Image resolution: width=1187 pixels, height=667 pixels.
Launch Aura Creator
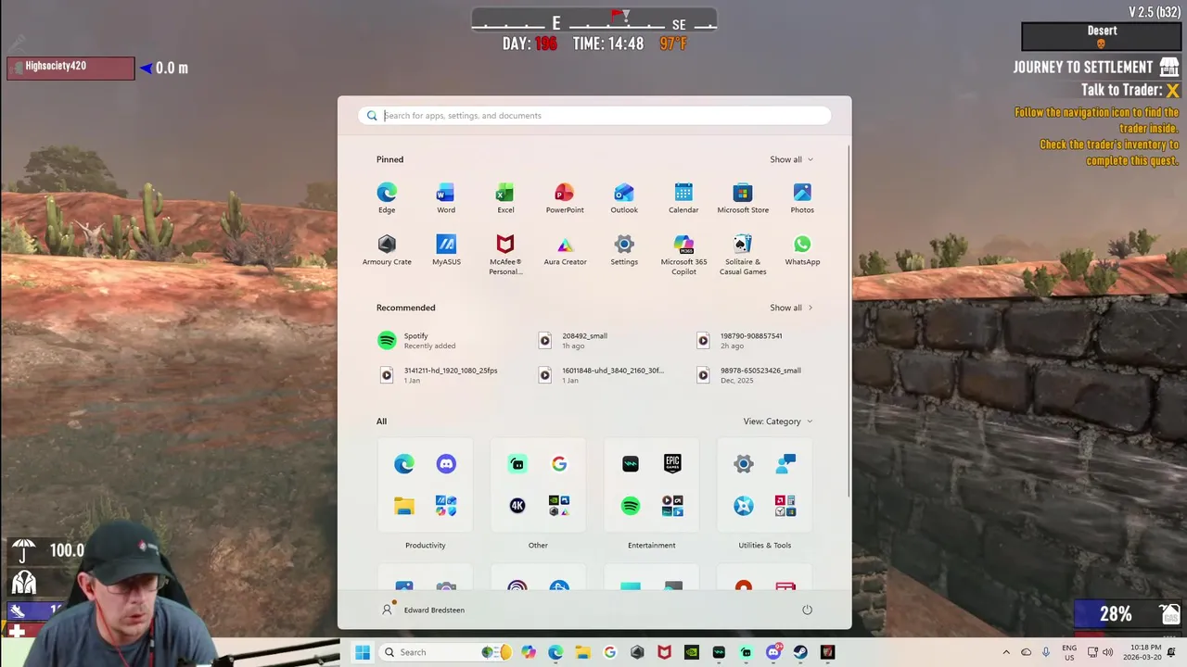(565, 249)
